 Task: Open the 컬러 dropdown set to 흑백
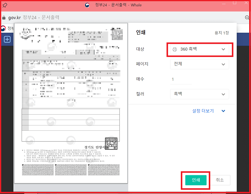point(199,94)
